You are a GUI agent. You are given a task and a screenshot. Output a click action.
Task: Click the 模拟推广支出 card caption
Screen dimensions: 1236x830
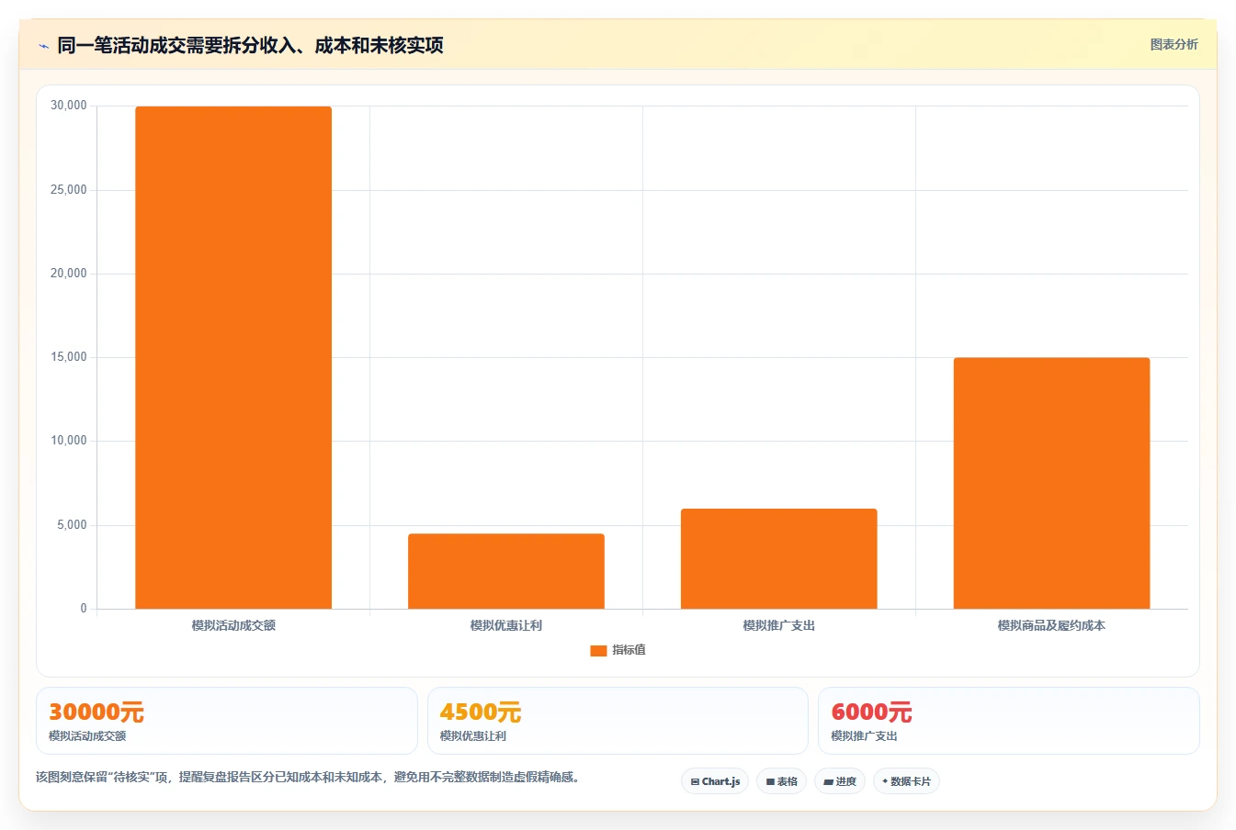point(864,736)
